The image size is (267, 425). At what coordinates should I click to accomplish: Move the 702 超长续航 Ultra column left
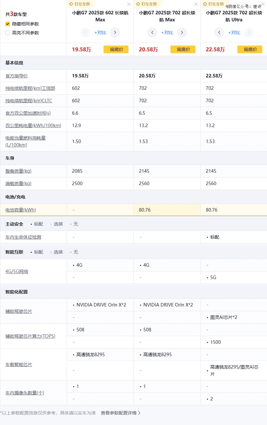pos(219,32)
